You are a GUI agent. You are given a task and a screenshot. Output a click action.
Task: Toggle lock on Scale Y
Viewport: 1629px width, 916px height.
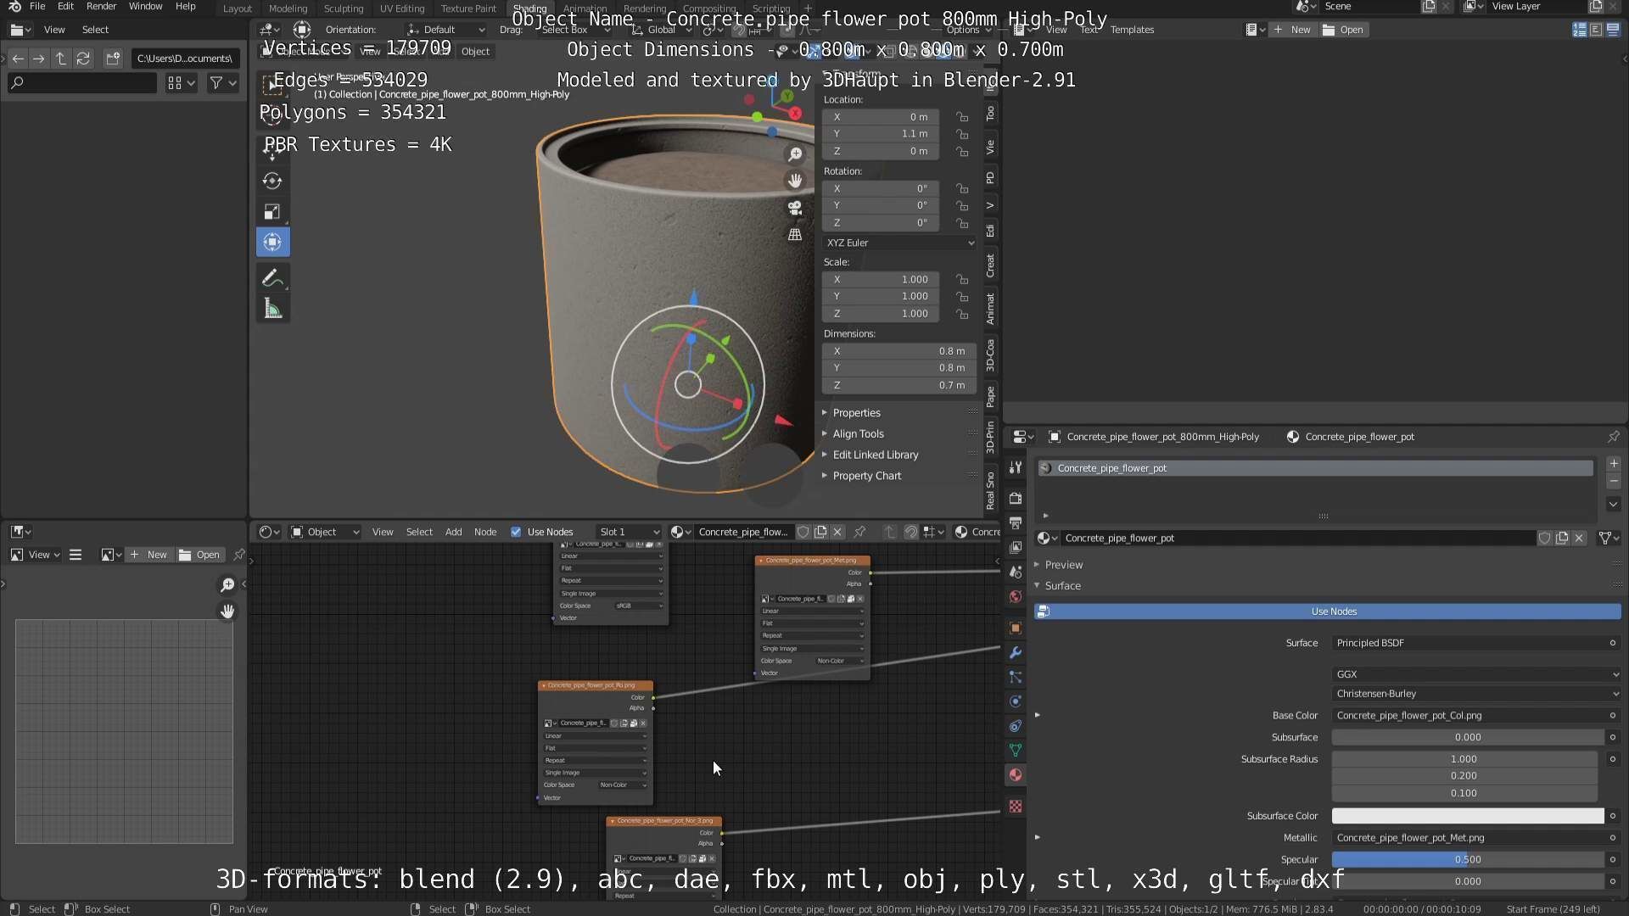[x=962, y=297]
